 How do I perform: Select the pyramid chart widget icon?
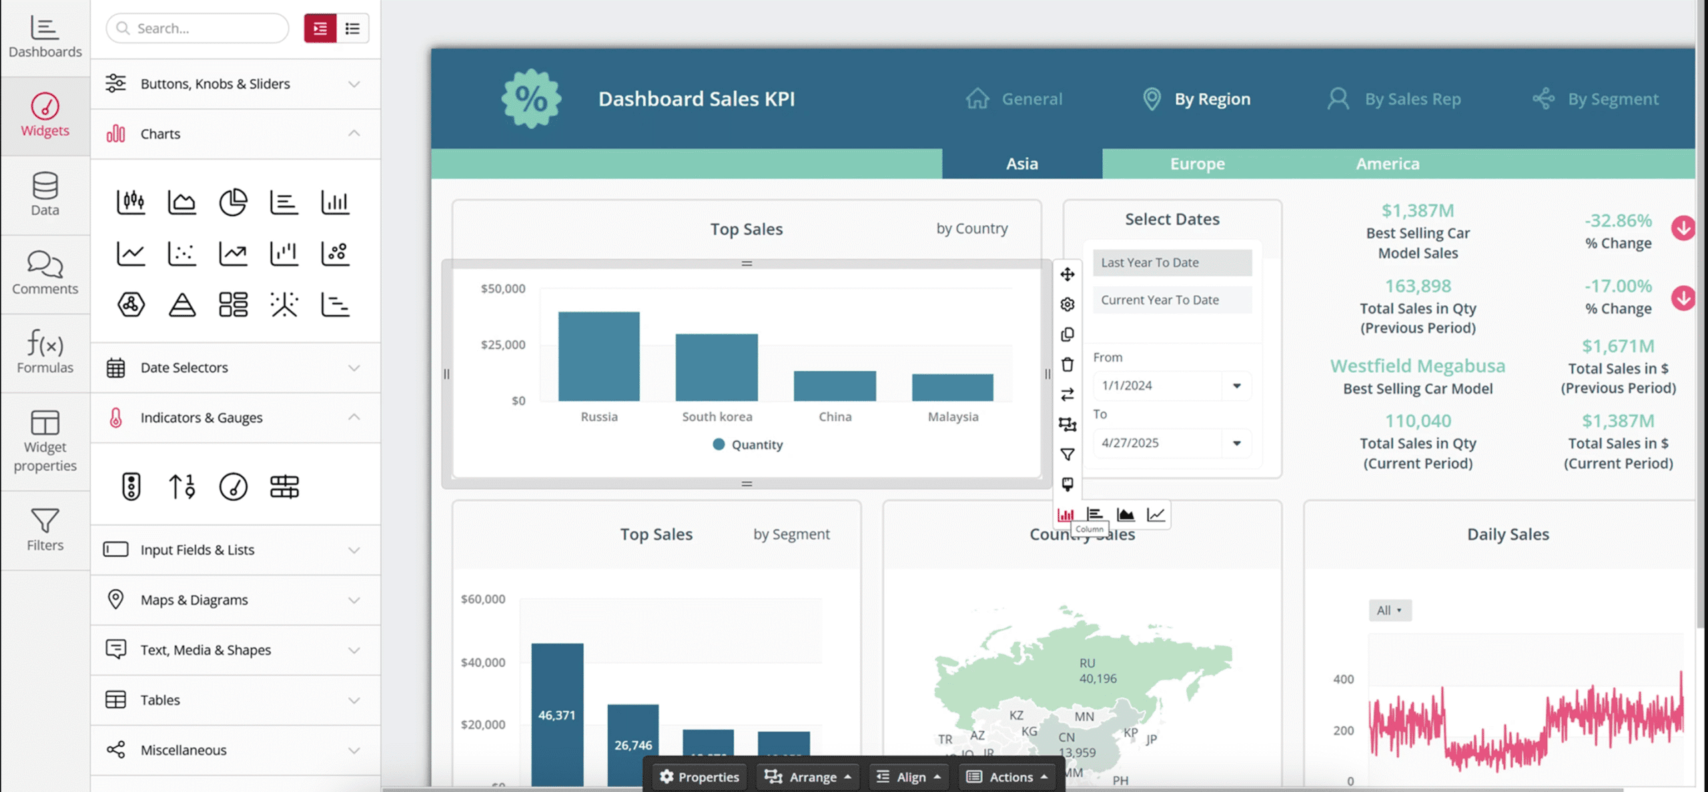coord(181,305)
